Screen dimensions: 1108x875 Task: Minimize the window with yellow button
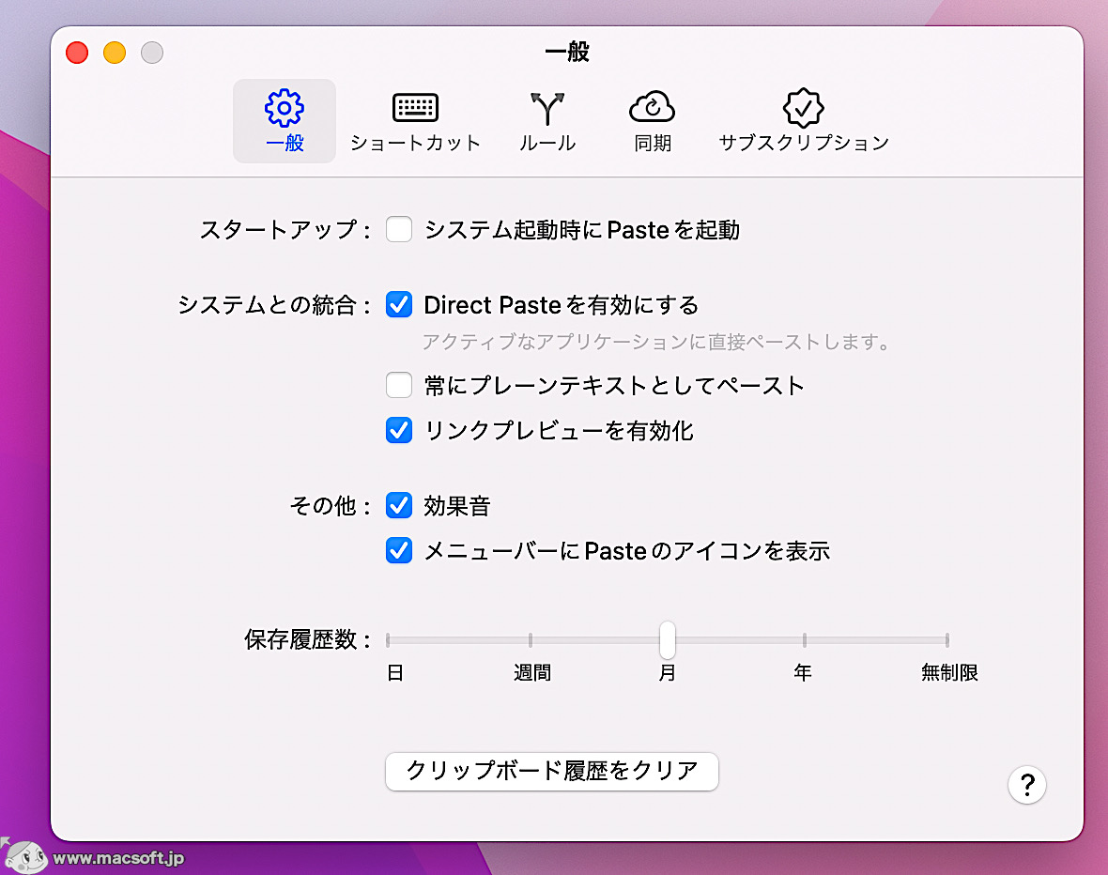point(115,53)
